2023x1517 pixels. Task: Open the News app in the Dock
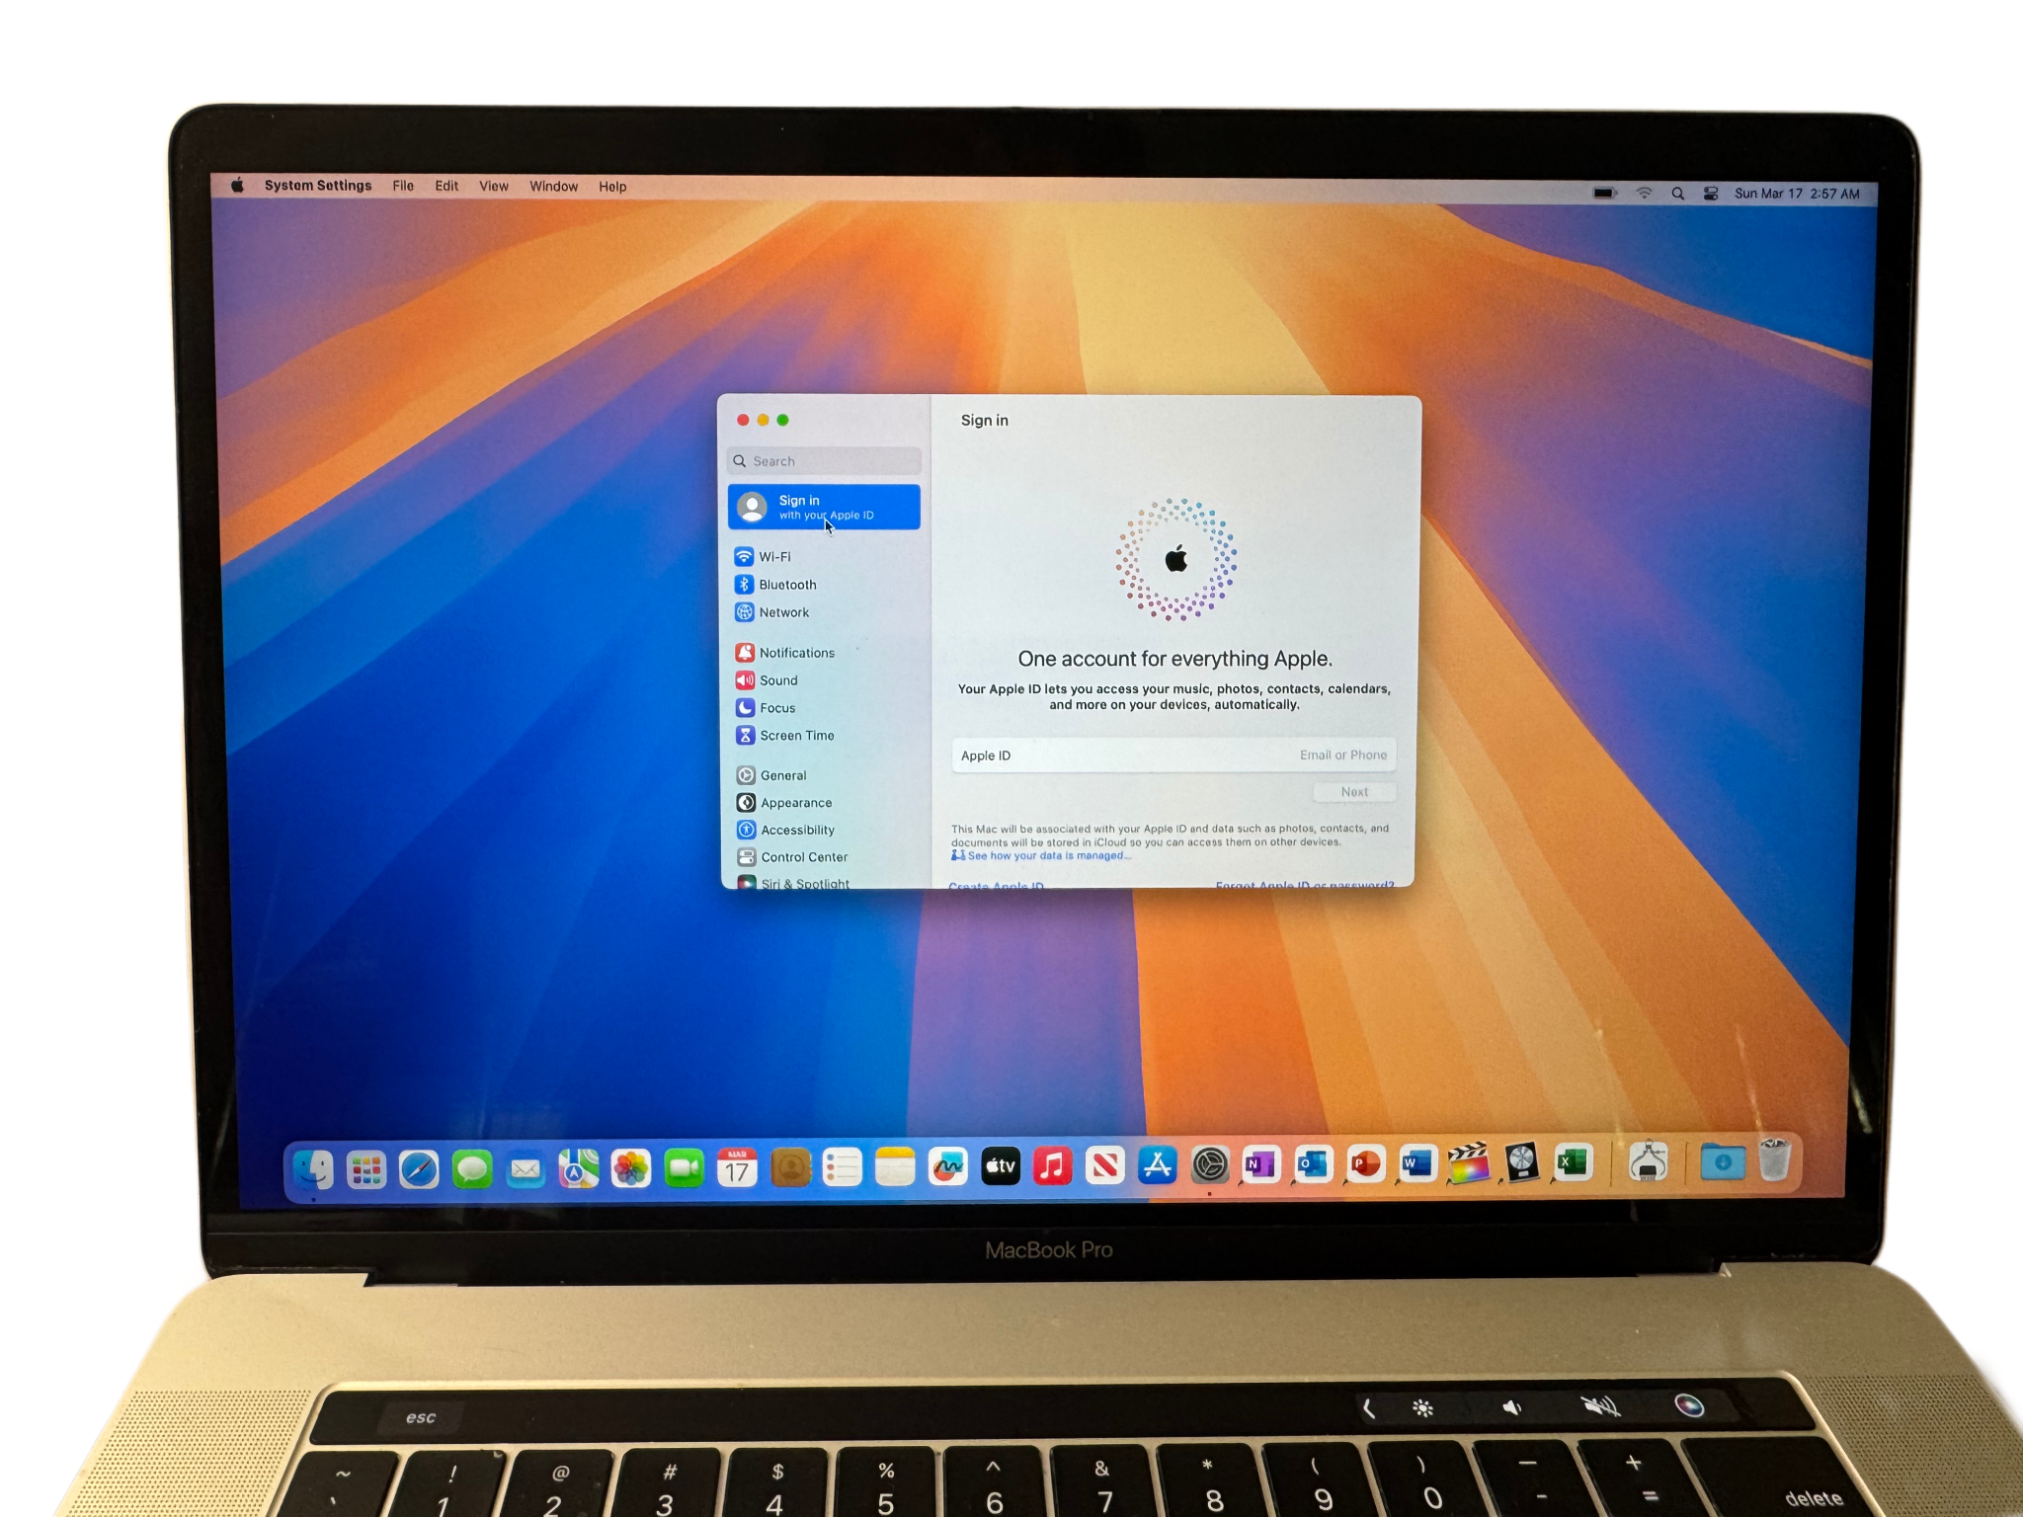tap(1105, 1166)
